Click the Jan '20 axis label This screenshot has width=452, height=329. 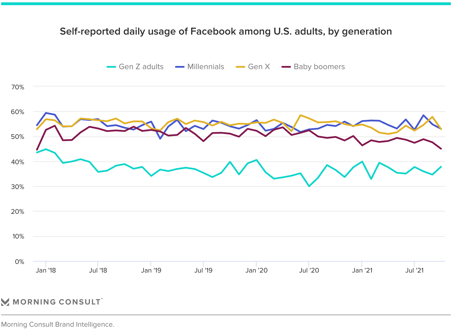click(x=256, y=270)
